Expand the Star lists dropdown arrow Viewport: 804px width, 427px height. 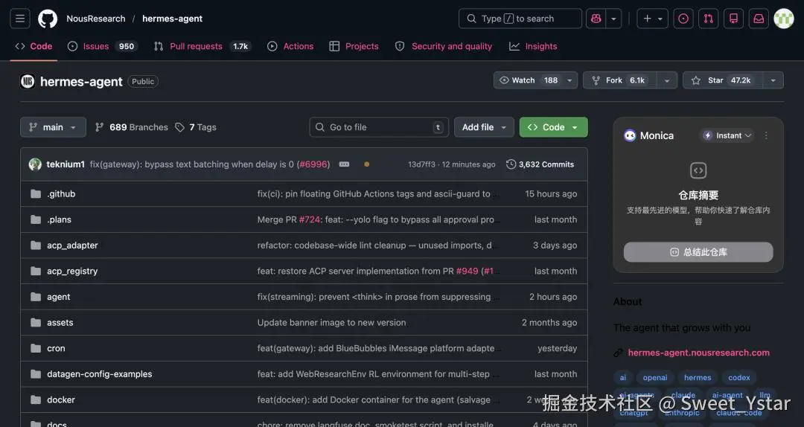[x=773, y=80]
